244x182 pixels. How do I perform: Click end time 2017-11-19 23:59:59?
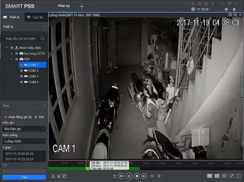pos(20,159)
